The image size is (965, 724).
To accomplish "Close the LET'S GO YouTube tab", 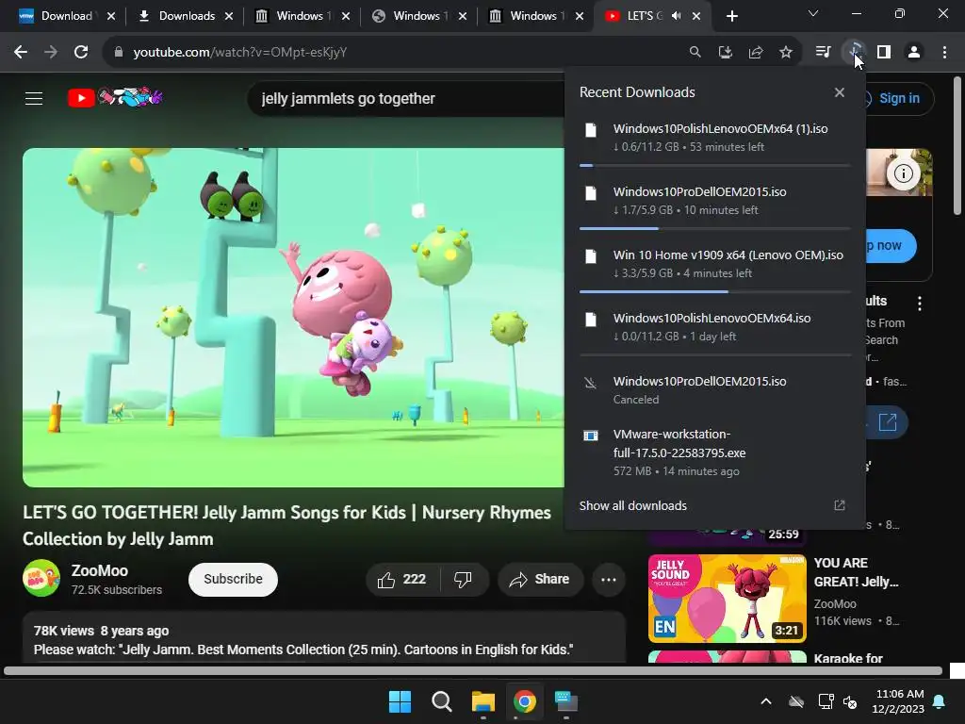I will pos(696,16).
